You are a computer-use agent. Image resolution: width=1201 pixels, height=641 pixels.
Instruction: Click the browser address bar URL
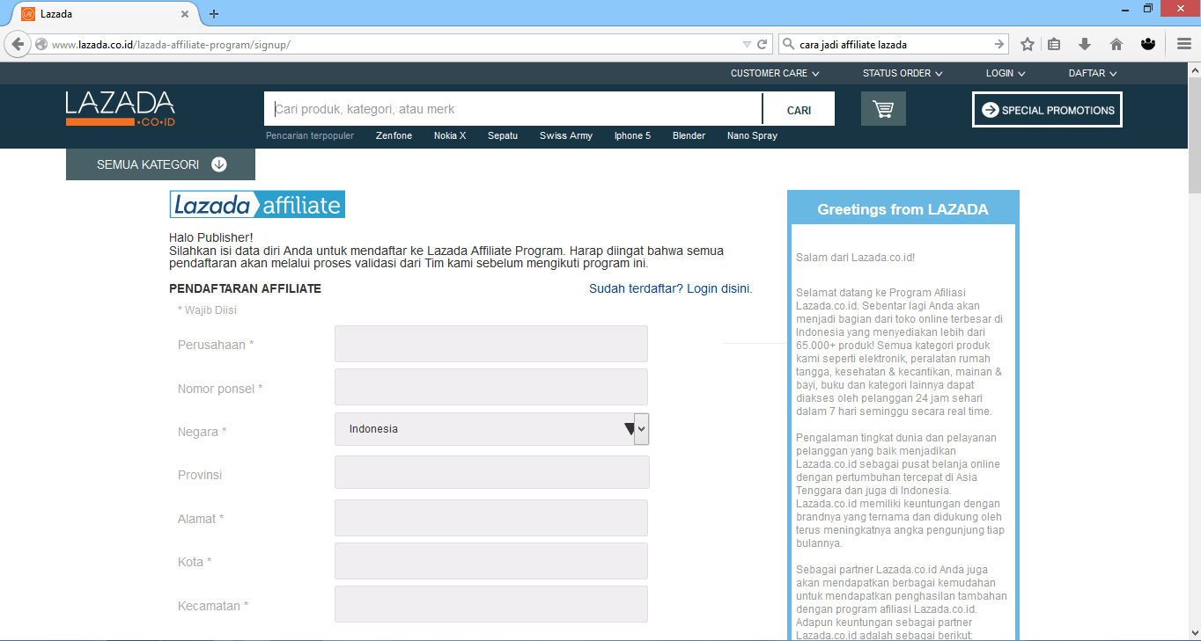[x=171, y=44]
